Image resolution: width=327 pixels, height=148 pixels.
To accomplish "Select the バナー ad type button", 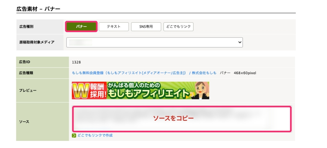I will [81, 27].
